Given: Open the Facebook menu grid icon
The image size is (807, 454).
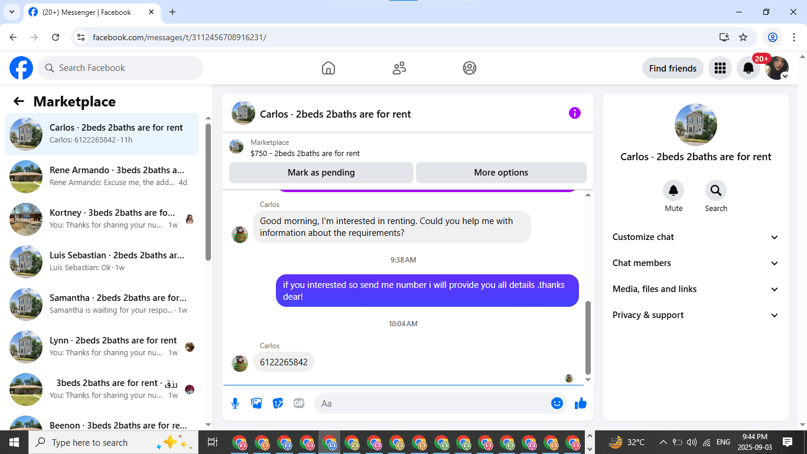Looking at the screenshot, I should coord(720,68).
